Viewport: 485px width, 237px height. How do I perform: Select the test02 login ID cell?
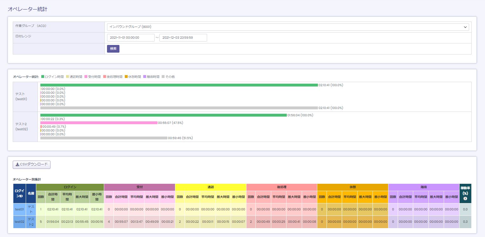tap(19, 222)
